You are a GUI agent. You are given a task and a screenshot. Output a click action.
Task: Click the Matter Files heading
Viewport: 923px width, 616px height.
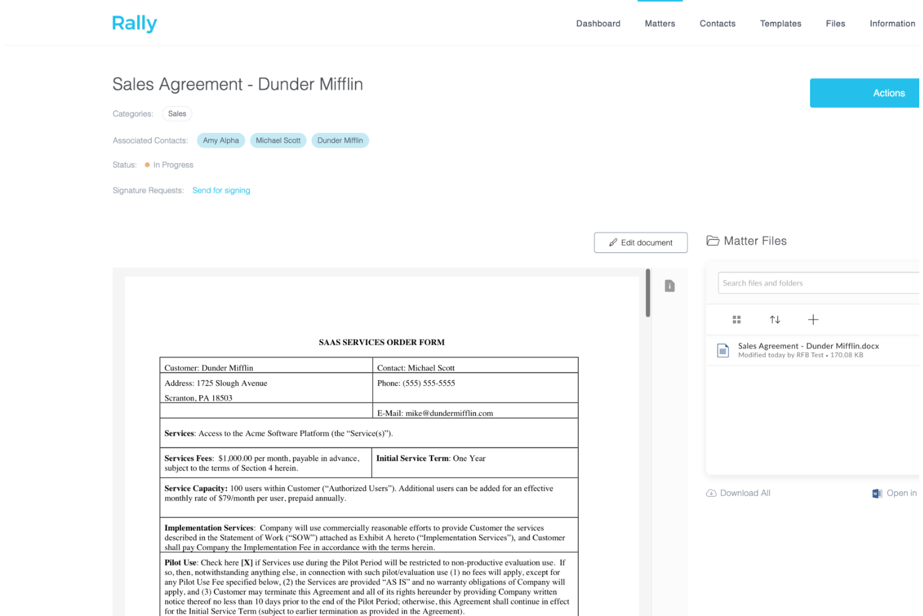coord(755,241)
